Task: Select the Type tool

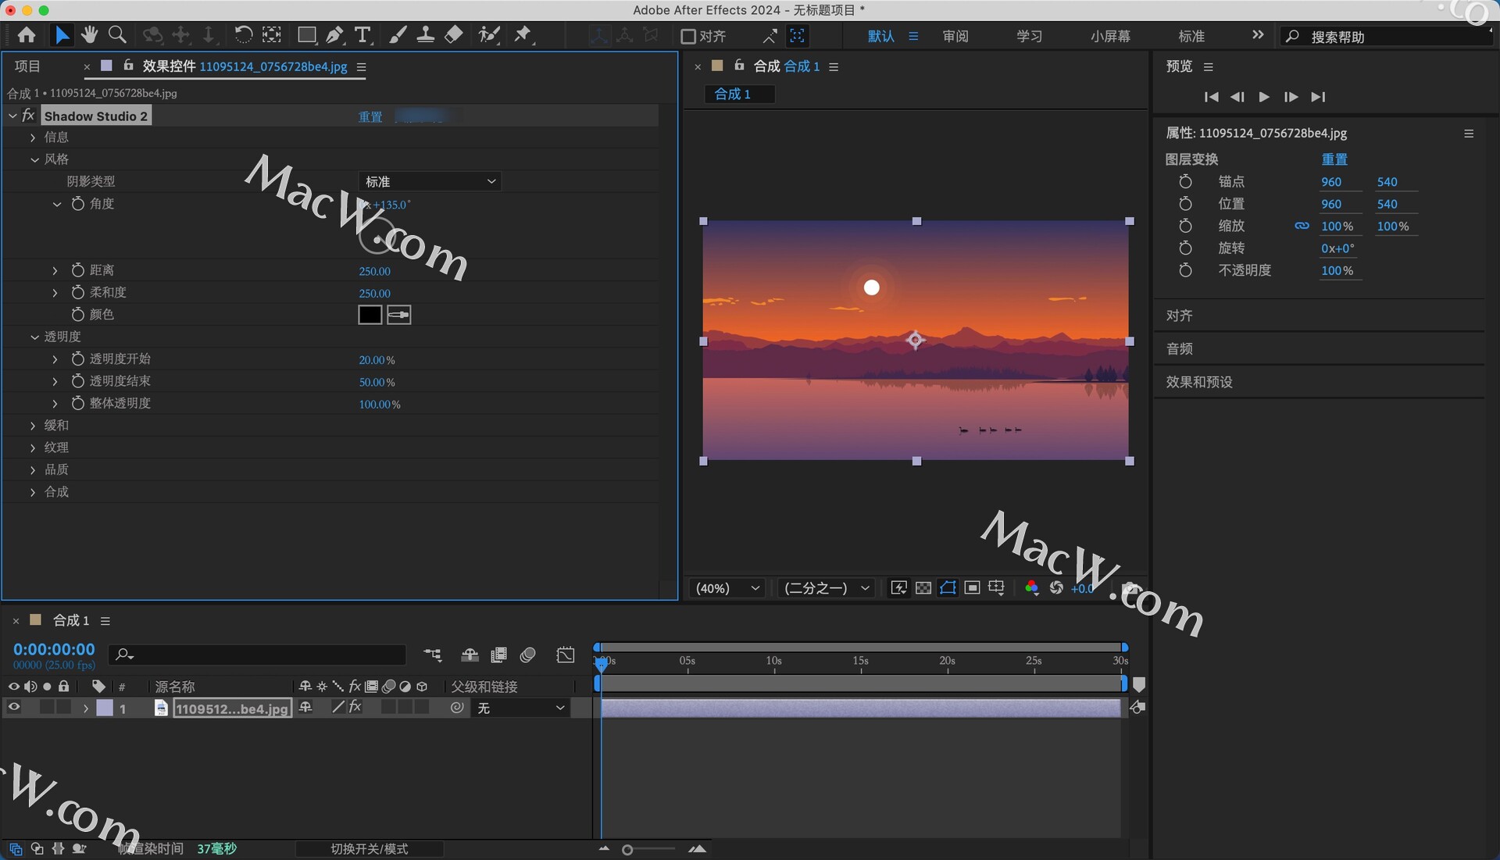Action: click(362, 34)
